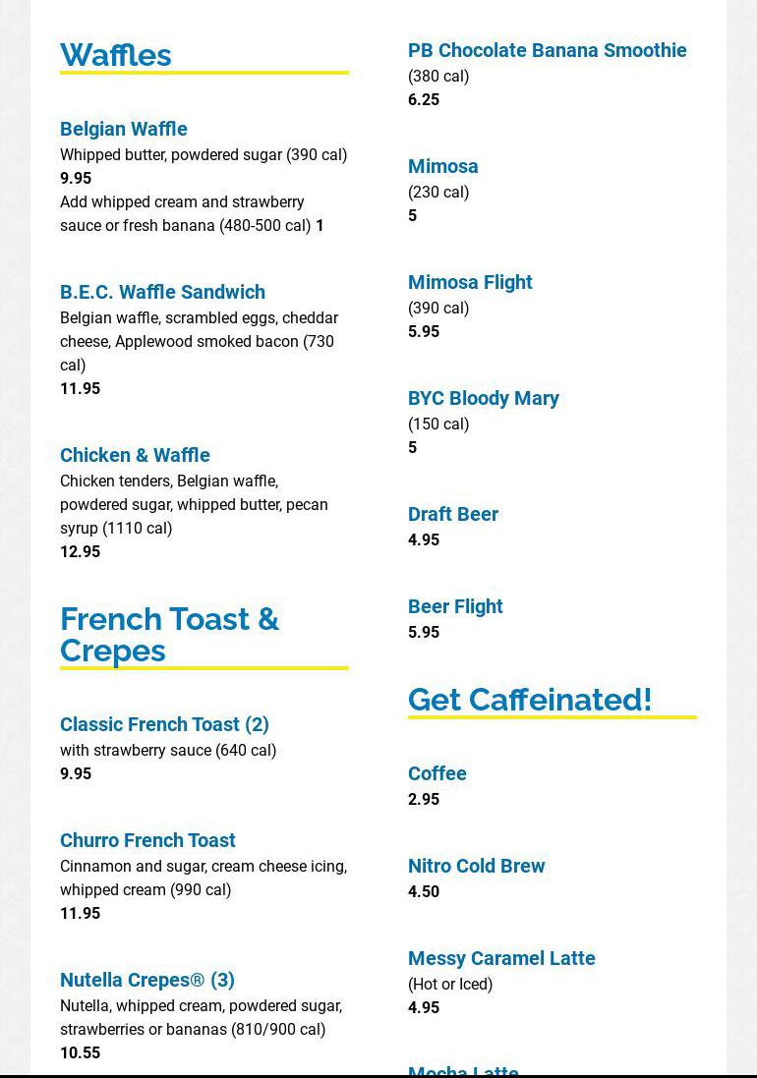Select the Chicken & Waffle item

(135, 455)
